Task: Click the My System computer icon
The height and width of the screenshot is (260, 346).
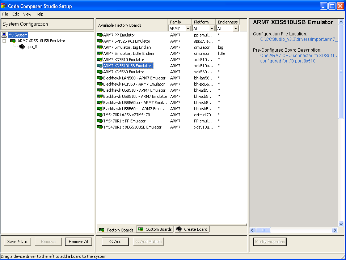Action: point(4,35)
